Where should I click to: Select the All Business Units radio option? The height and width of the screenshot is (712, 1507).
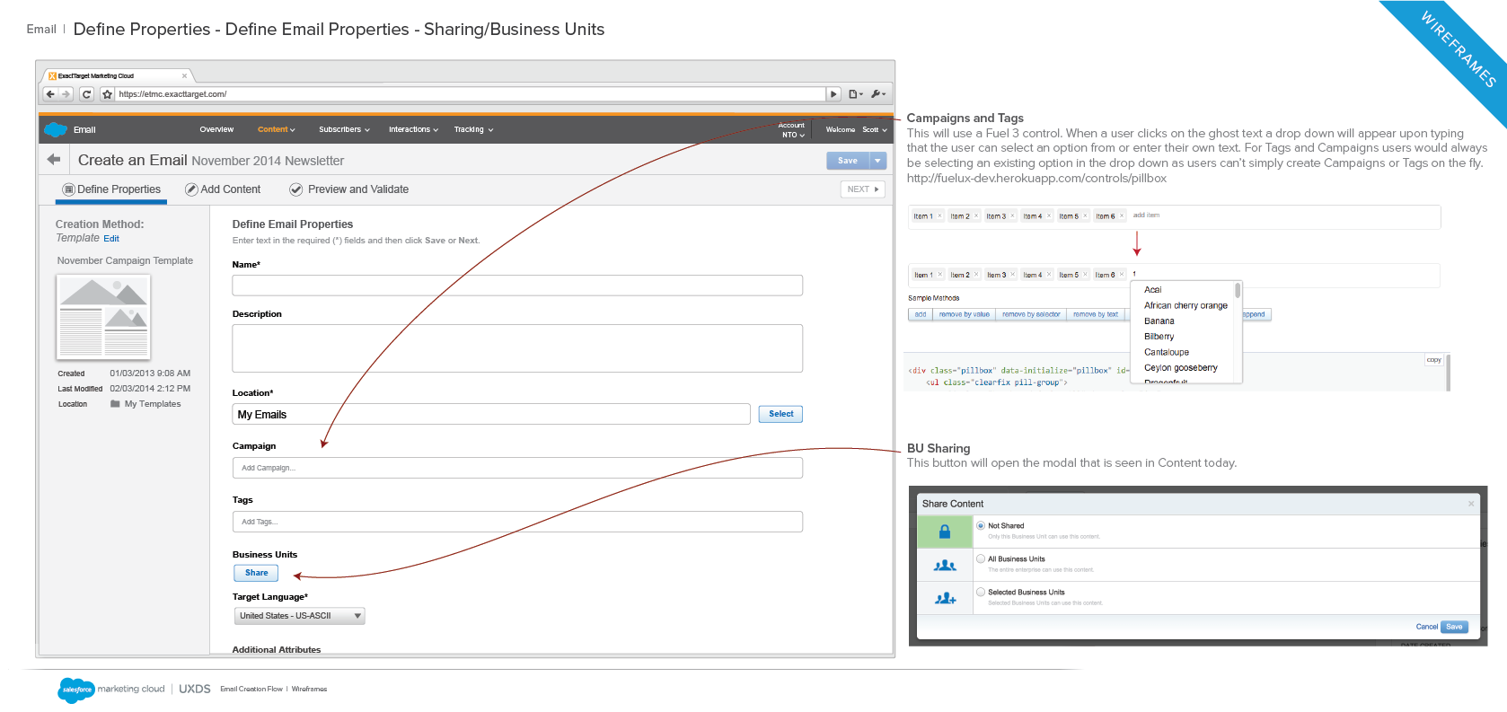[981, 558]
